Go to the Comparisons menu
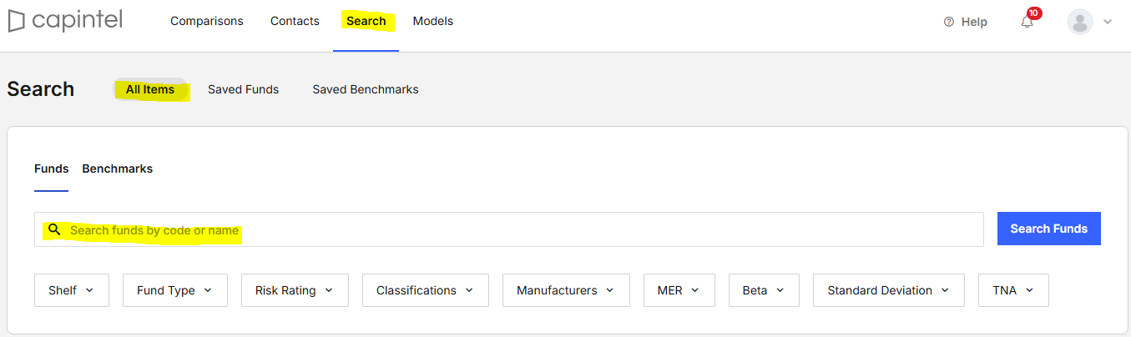 (207, 21)
